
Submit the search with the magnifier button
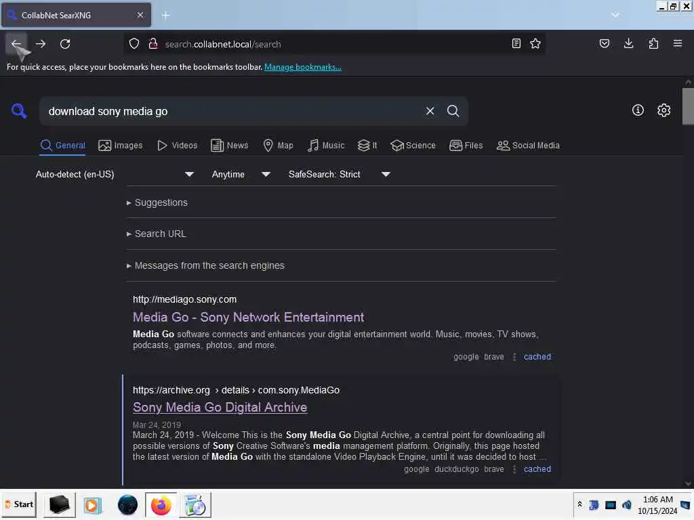[453, 111]
